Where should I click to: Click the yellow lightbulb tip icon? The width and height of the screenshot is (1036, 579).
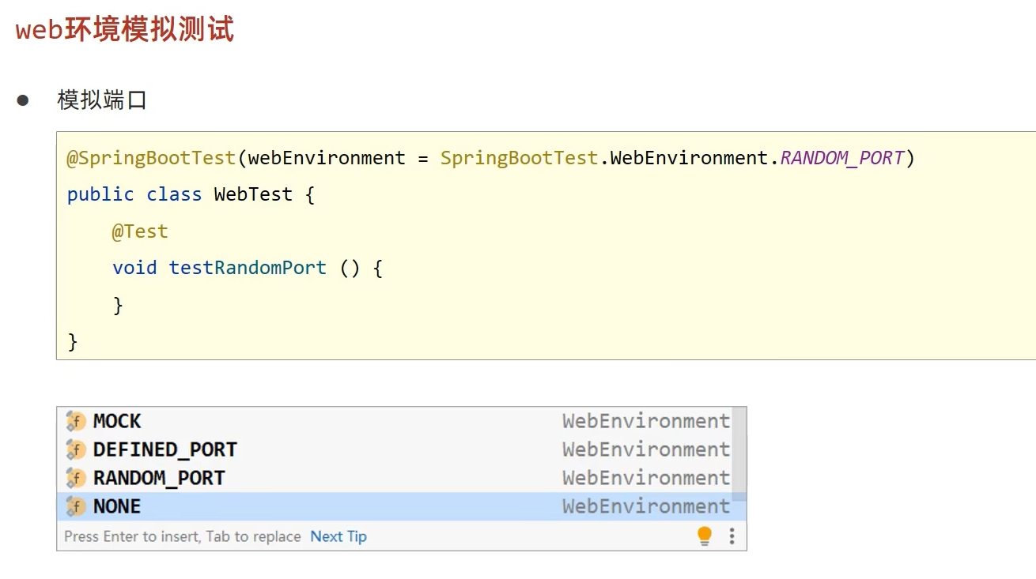click(705, 536)
